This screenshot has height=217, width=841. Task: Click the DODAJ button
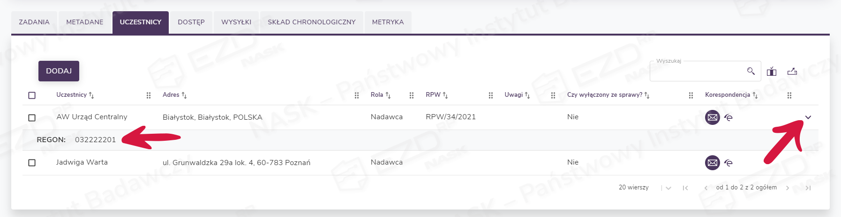click(59, 71)
